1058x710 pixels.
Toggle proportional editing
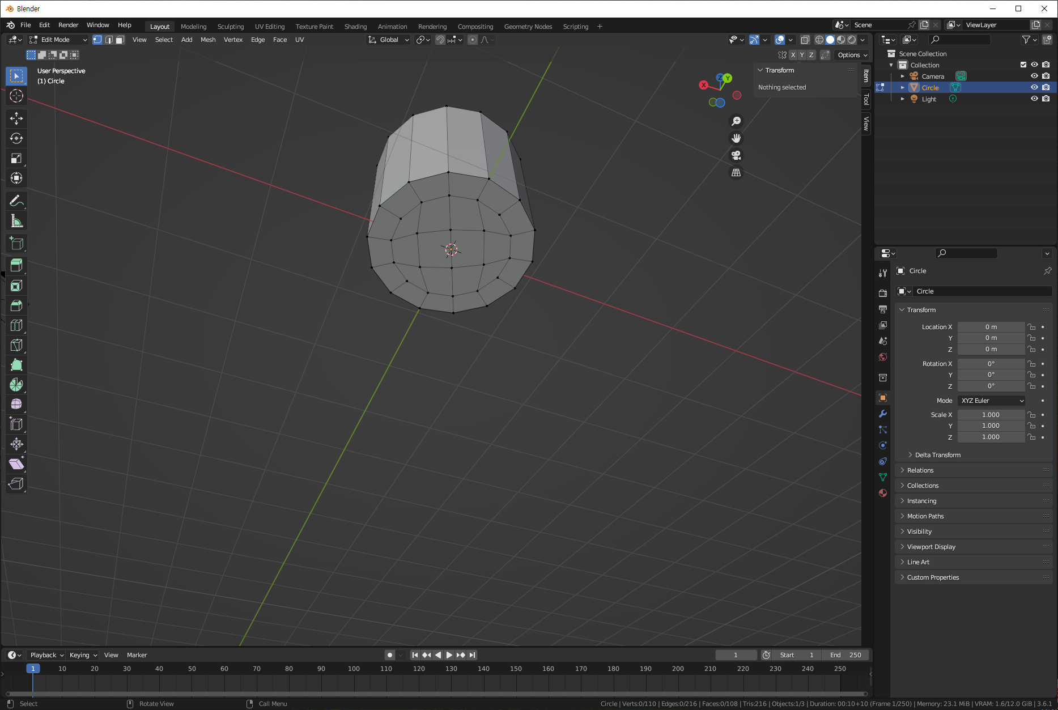pos(473,40)
